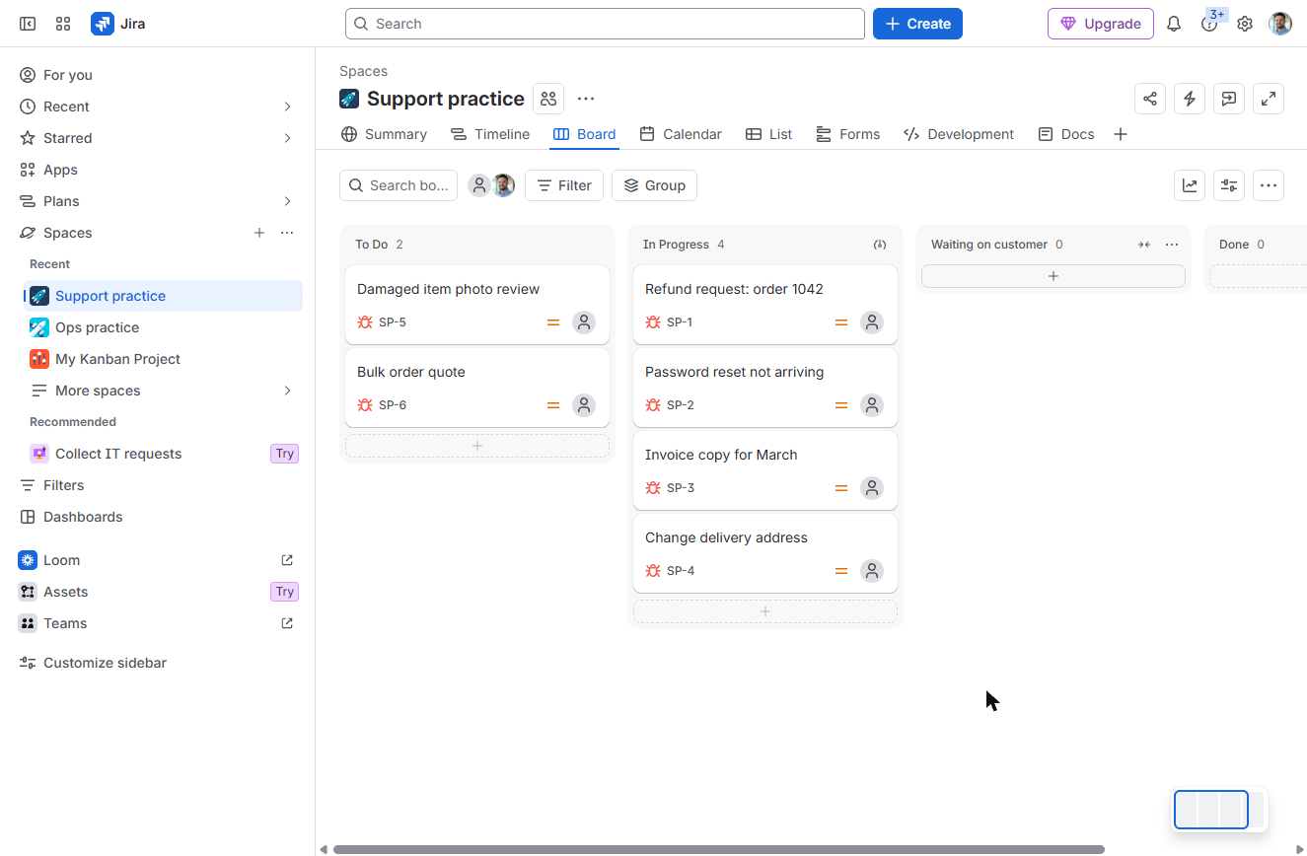The height and width of the screenshot is (856, 1307).
Task: Enter full screen with the expand icon
Action: point(1269,99)
